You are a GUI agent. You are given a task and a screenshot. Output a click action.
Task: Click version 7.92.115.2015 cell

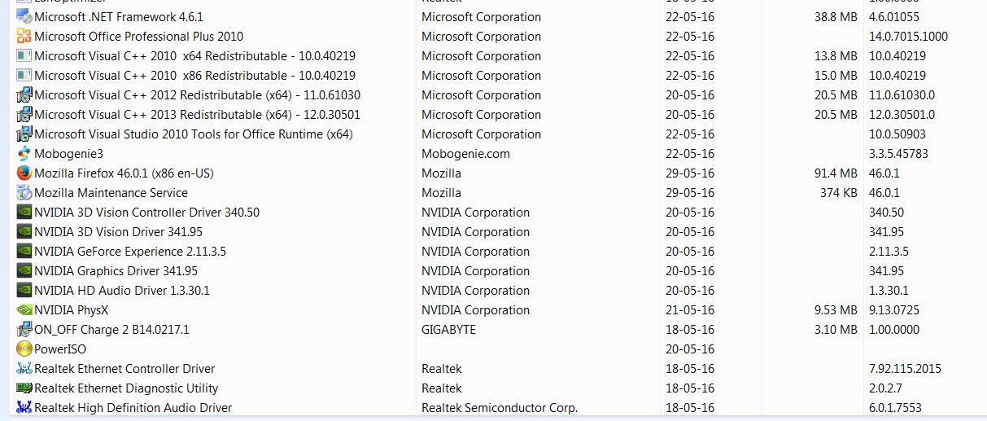tap(905, 368)
